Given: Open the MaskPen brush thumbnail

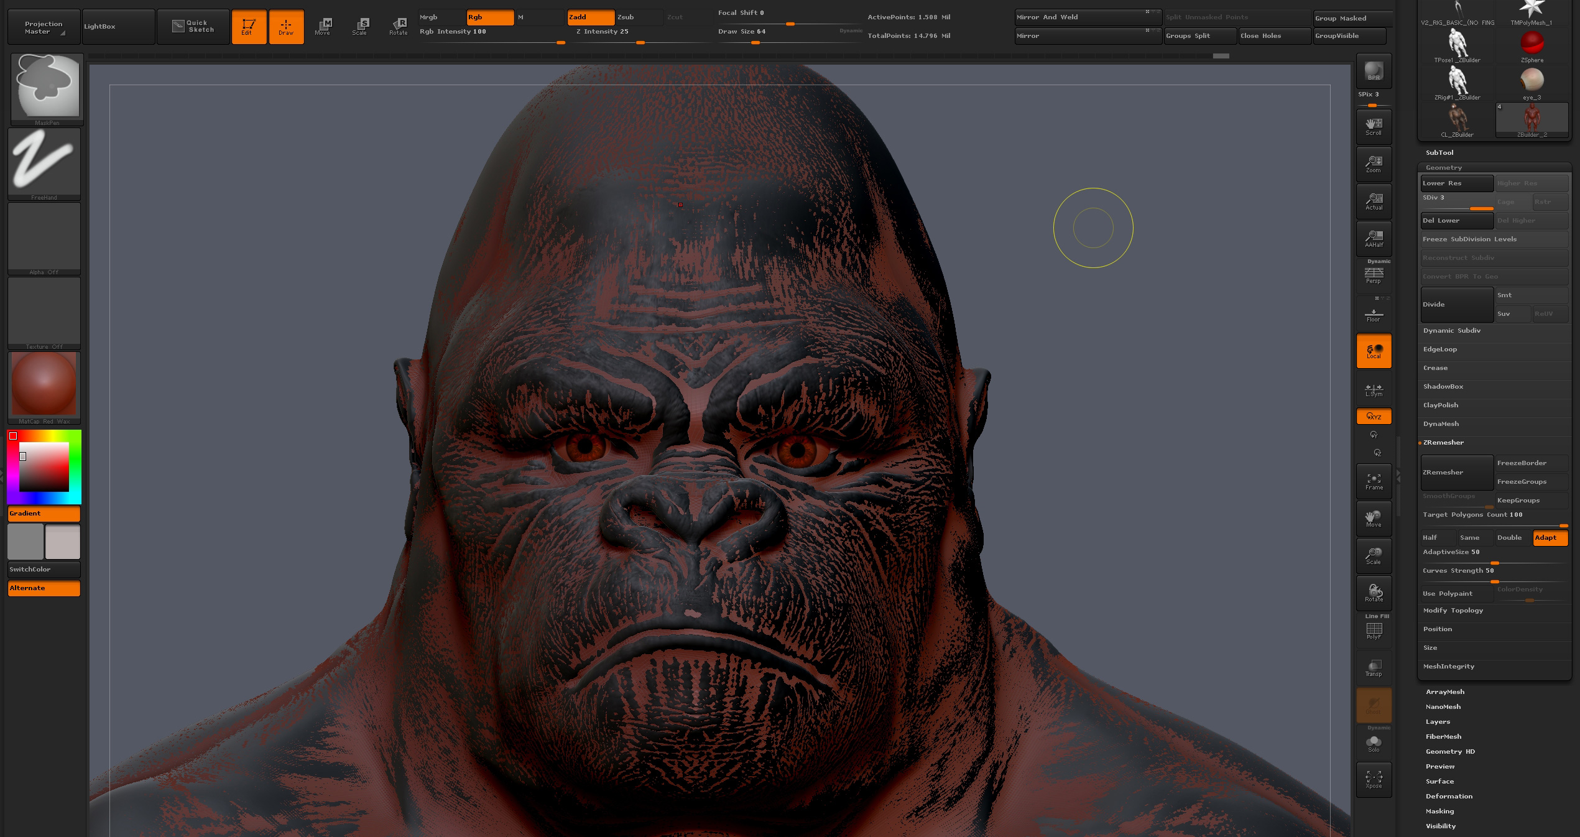Looking at the screenshot, I should tap(46, 86).
